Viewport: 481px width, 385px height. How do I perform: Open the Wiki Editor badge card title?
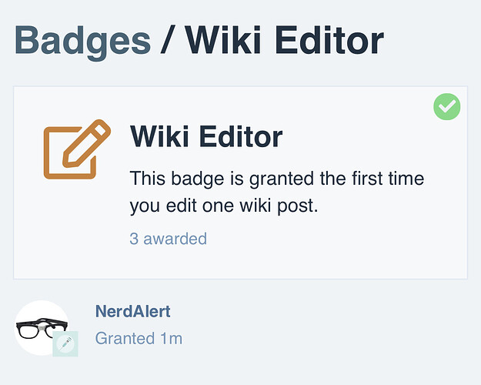[205, 136]
